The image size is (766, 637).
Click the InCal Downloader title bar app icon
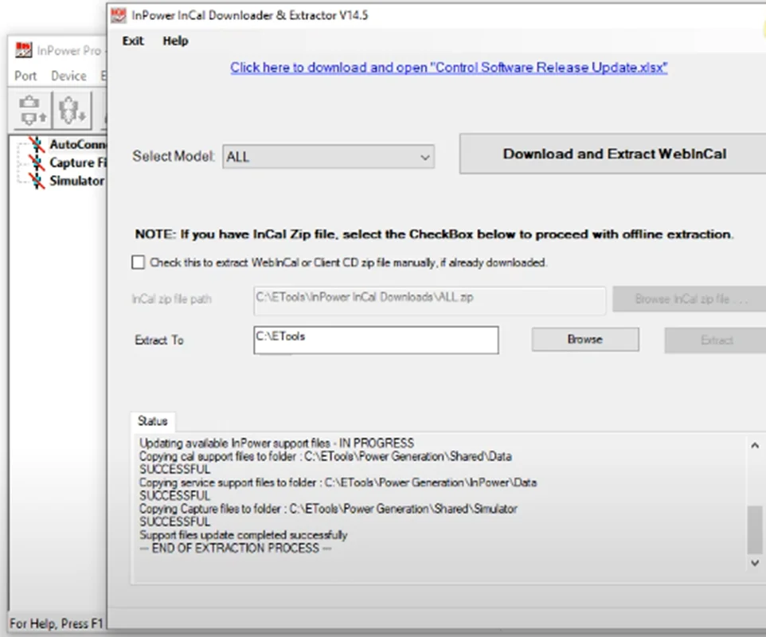[118, 15]
